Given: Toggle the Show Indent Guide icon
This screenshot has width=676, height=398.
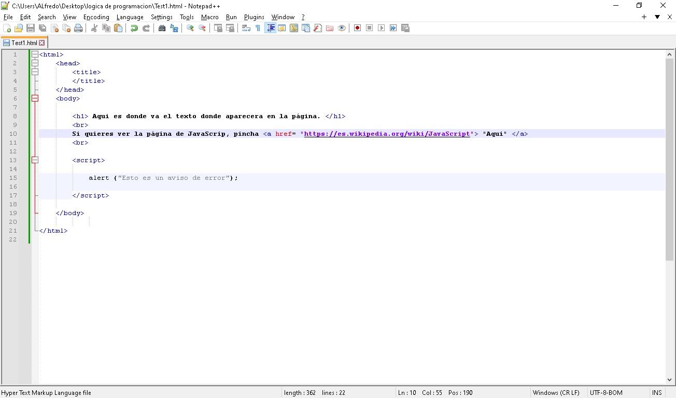Looking at the screenshot, I should pos(270,28).
